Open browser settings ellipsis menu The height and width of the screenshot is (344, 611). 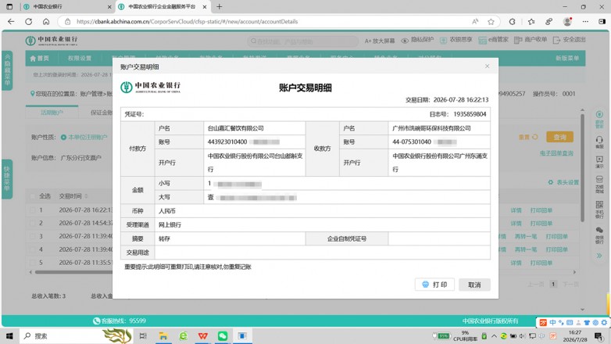[585, 21]
